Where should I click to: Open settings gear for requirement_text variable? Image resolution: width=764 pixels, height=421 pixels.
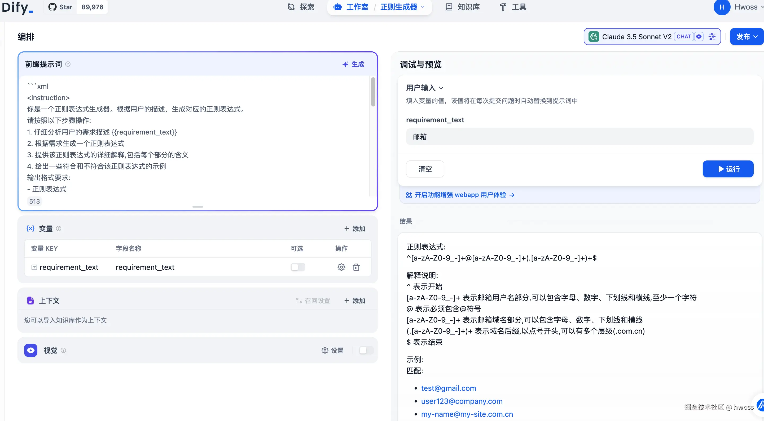coord(341,267)
